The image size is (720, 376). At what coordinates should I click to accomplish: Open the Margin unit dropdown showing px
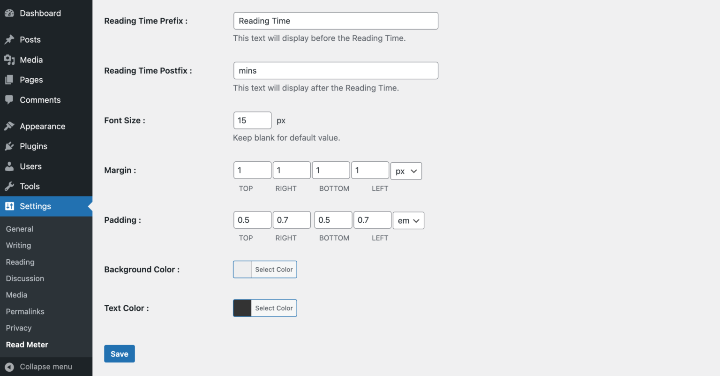tap(406, 171)
